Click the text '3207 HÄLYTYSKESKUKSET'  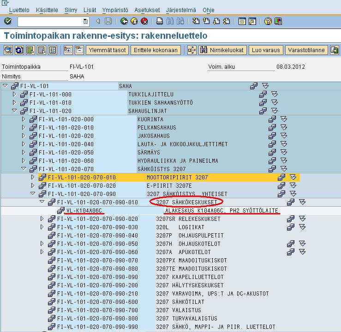point(190,285)
